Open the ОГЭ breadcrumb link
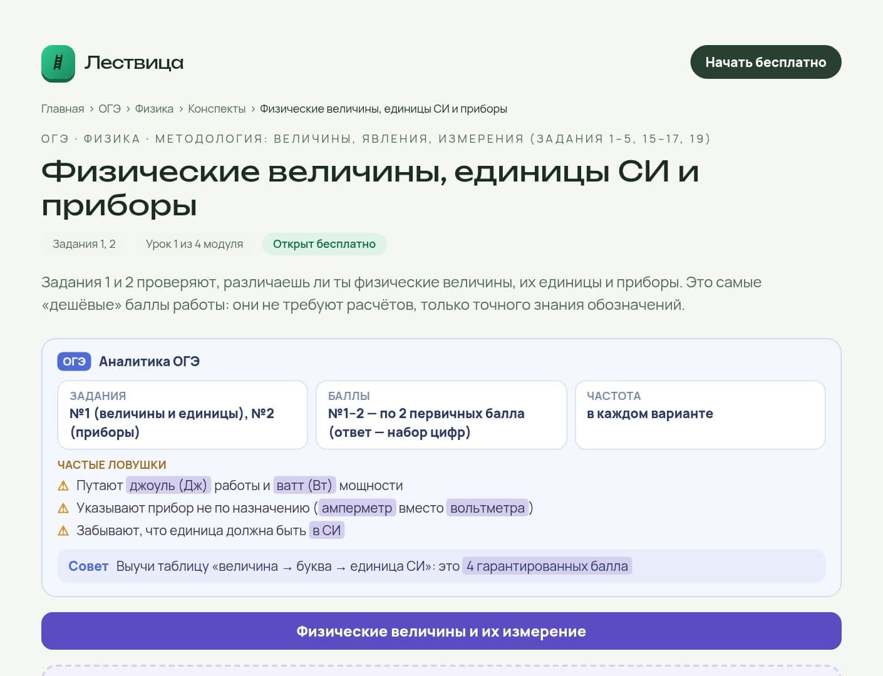883x676 pixels. 110,109
